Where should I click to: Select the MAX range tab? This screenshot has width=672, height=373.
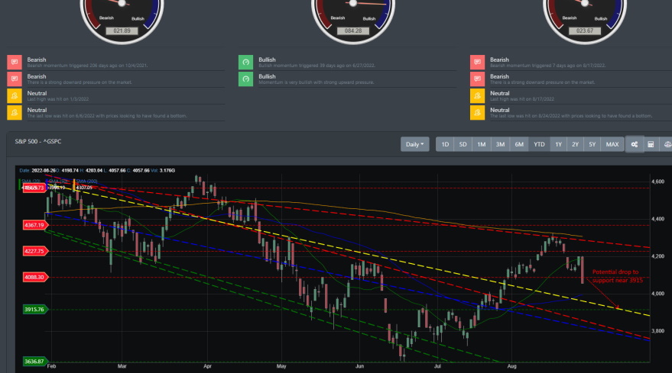[612, 144]
